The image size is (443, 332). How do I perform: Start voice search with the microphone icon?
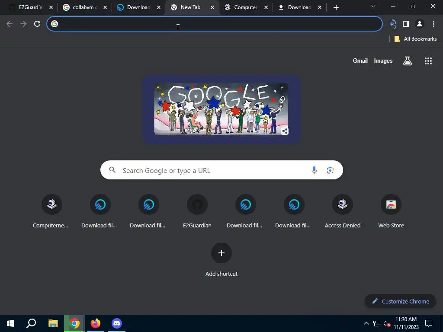[314, 170]
